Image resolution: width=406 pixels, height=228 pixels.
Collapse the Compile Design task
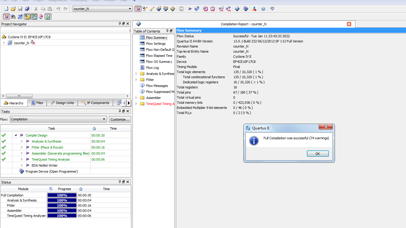tap(16, 135)
